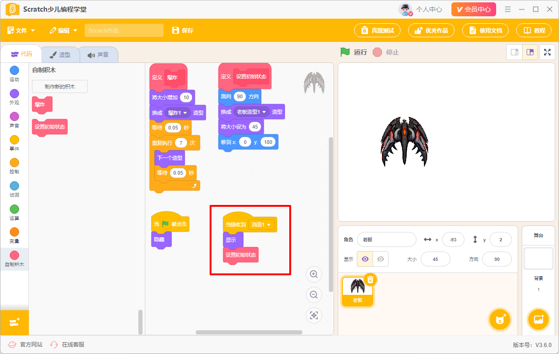Select the 事件 events category
The height and width of the screenshot is (354, 559).
coord(14,143)
